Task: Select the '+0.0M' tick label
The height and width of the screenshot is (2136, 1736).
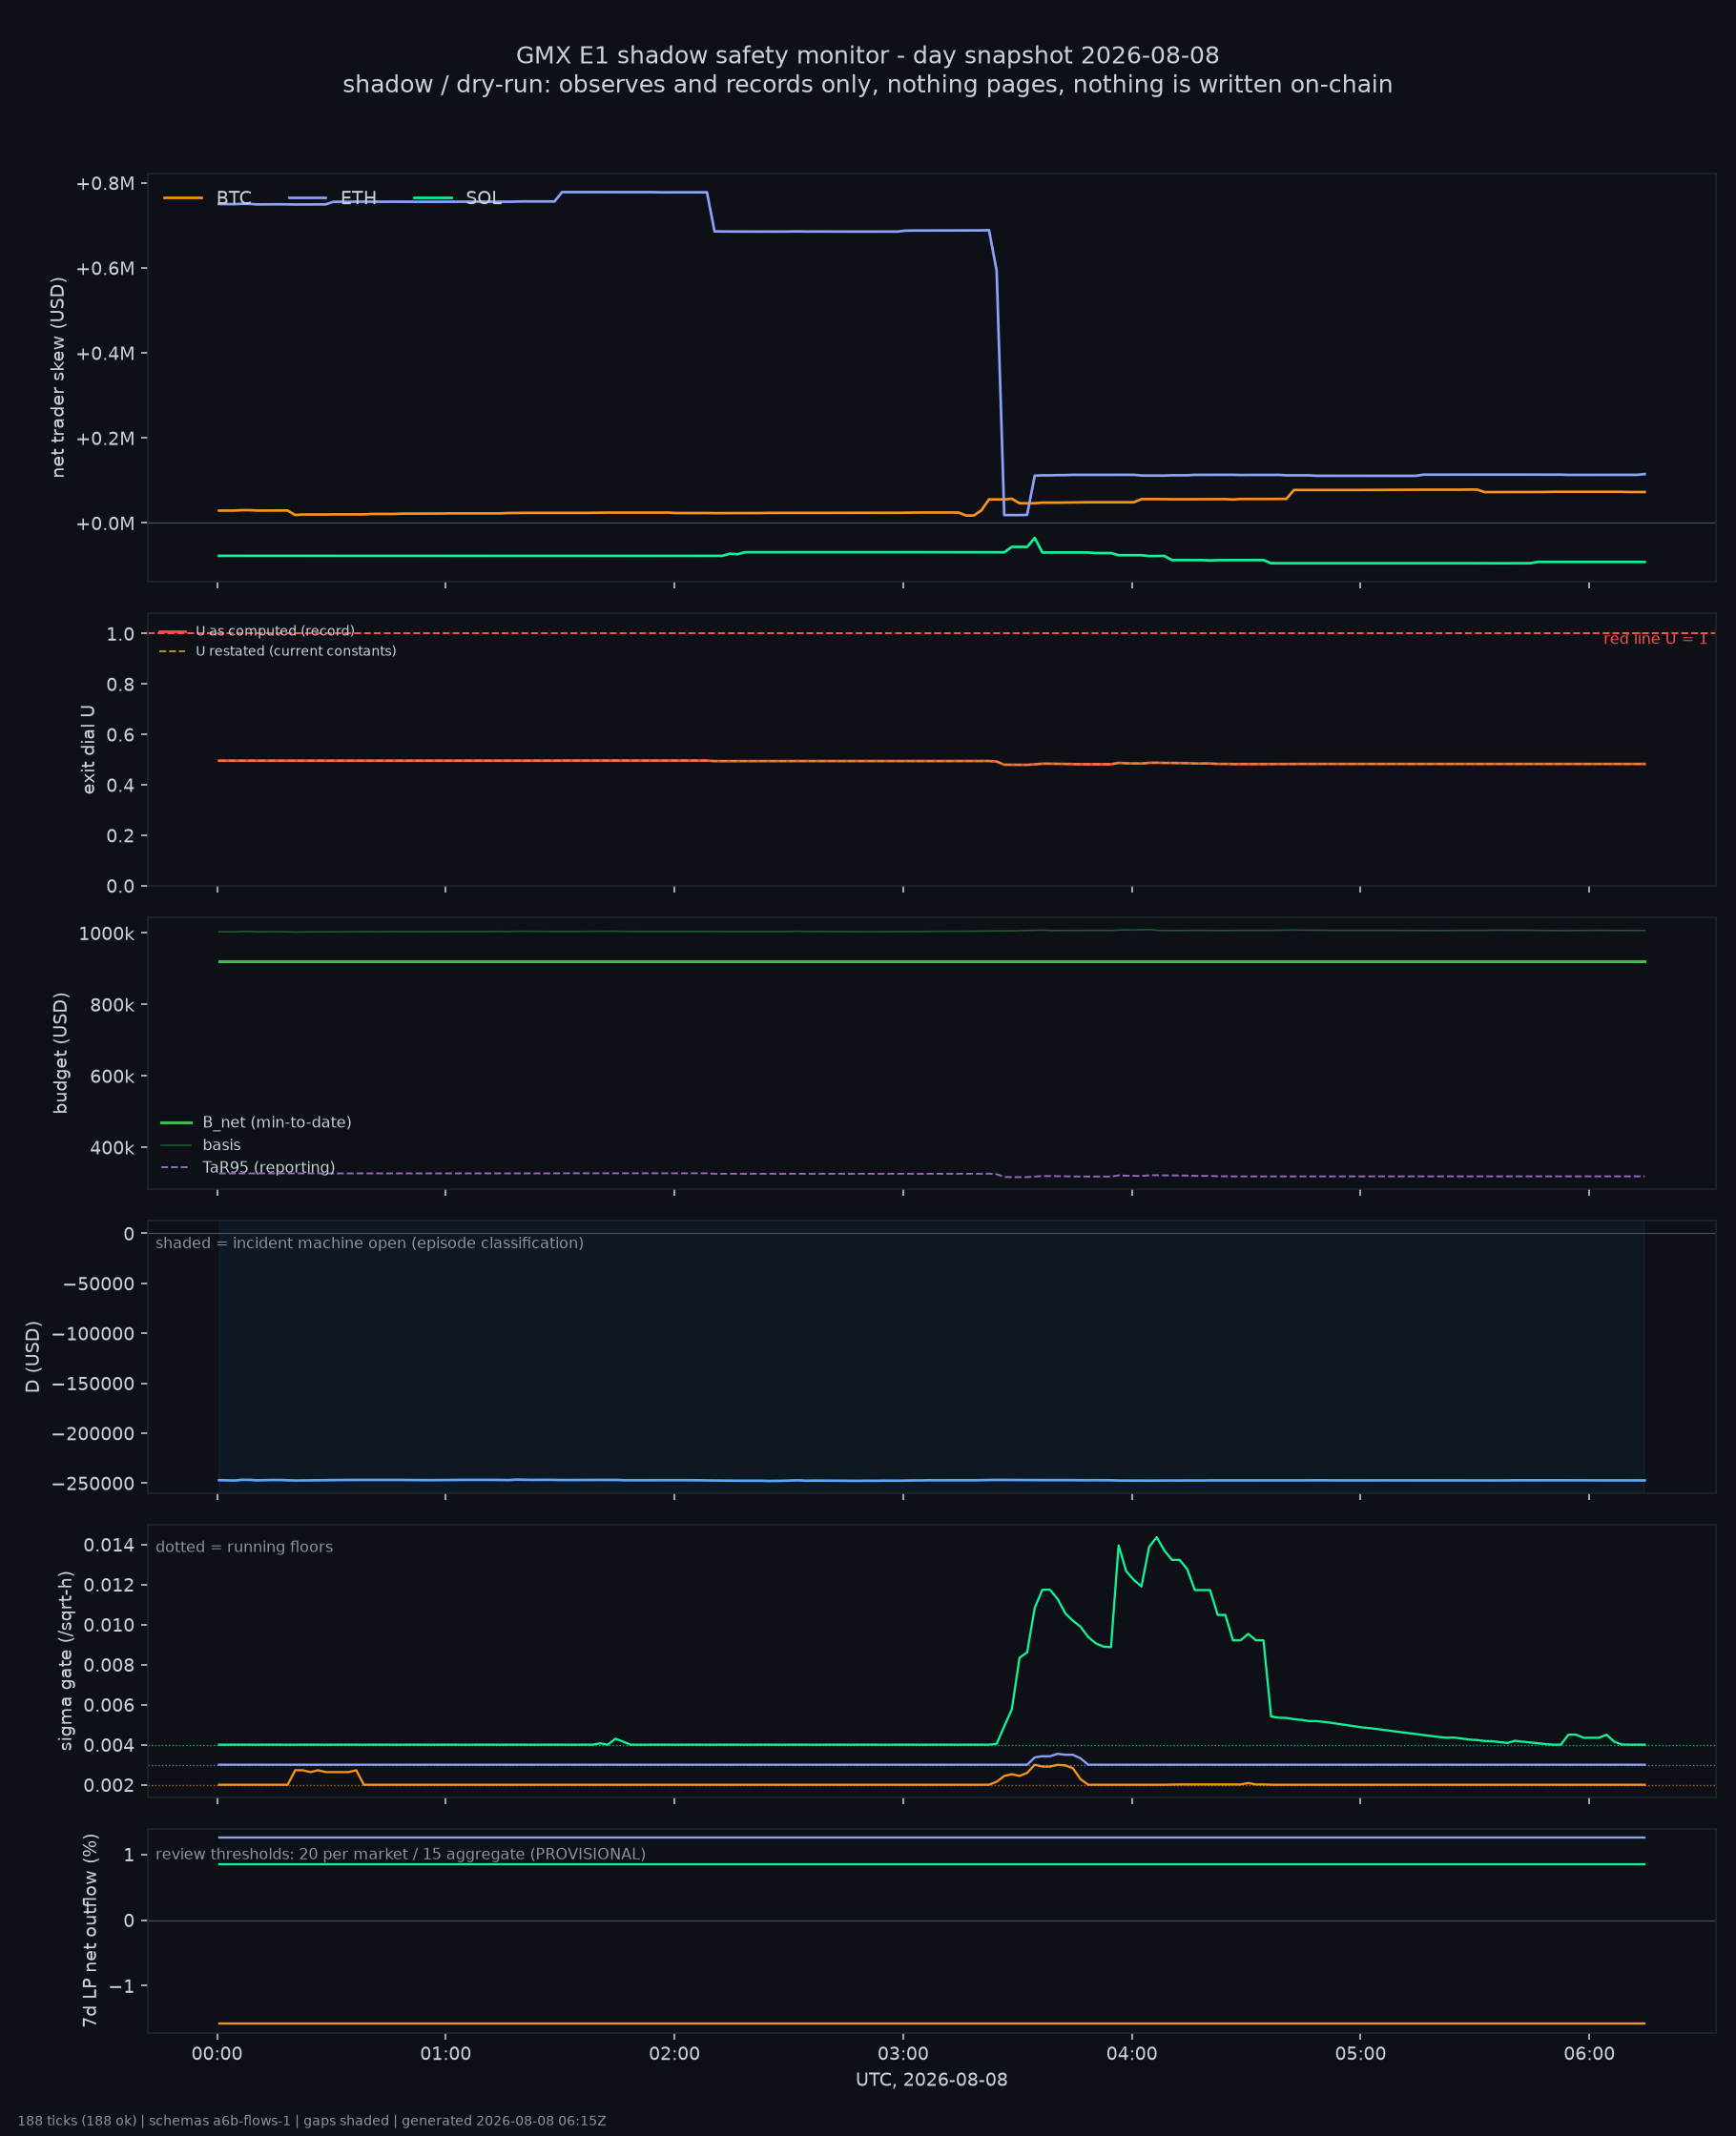Action: tap(105, 524)
